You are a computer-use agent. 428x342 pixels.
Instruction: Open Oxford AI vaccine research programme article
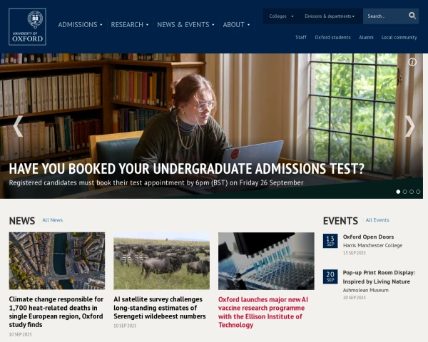[x=263, y=312]
